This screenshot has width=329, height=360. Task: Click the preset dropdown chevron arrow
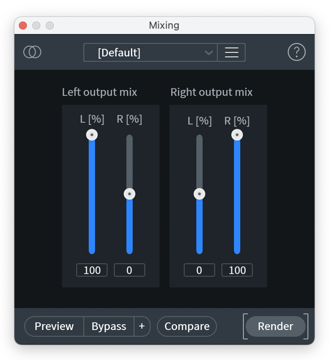[x=208, y=52]
